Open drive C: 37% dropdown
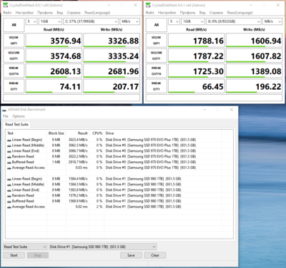The image size is (286, 268). click(91, 21)
